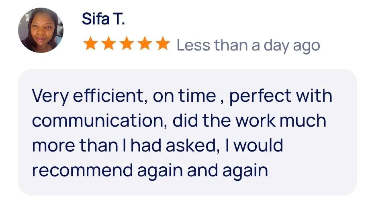The image size is (368, 208).
Task: Open the reviewer name Sifa T.
Action: 103,19
